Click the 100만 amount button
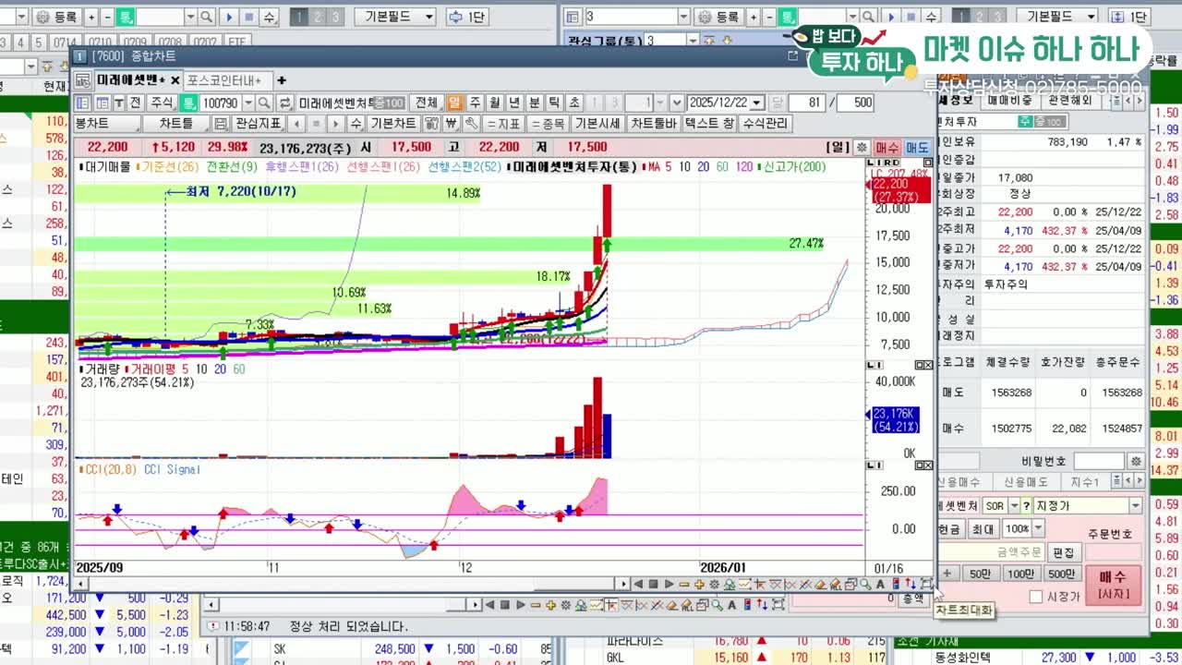The width and height of the screenshot is (1182, 665). pos(1020,574)
